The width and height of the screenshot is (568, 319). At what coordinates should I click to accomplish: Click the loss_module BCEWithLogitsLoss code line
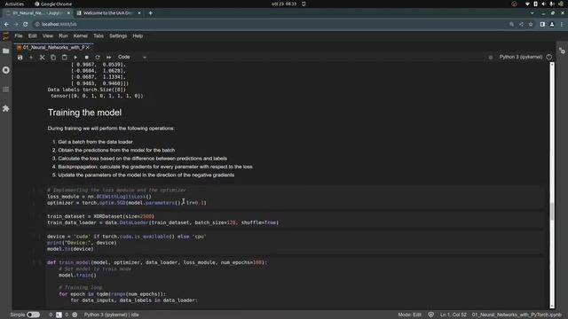(99, 197)
